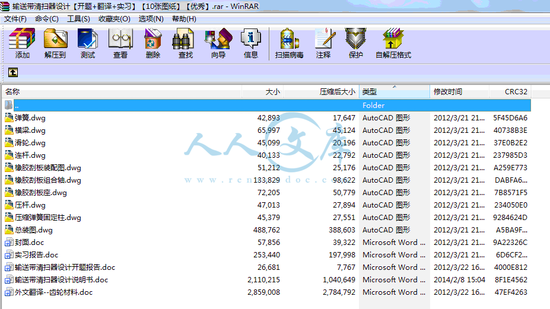Click the Find (查找) binoculars icon
This screenshot has height=309, width=550.
(x=183, y=39)
